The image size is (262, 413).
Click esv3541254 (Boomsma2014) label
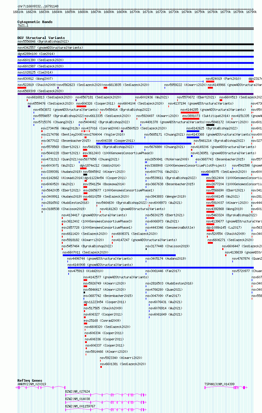(104, 184)
